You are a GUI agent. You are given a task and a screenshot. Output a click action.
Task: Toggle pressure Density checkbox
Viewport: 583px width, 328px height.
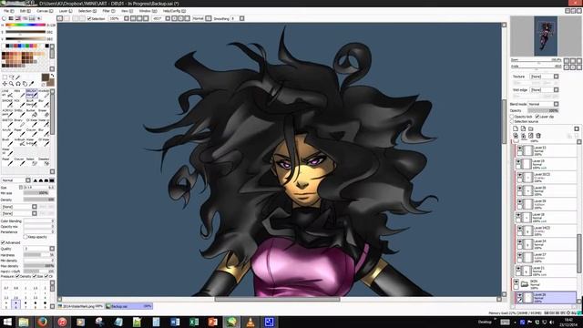pos(17,277)
